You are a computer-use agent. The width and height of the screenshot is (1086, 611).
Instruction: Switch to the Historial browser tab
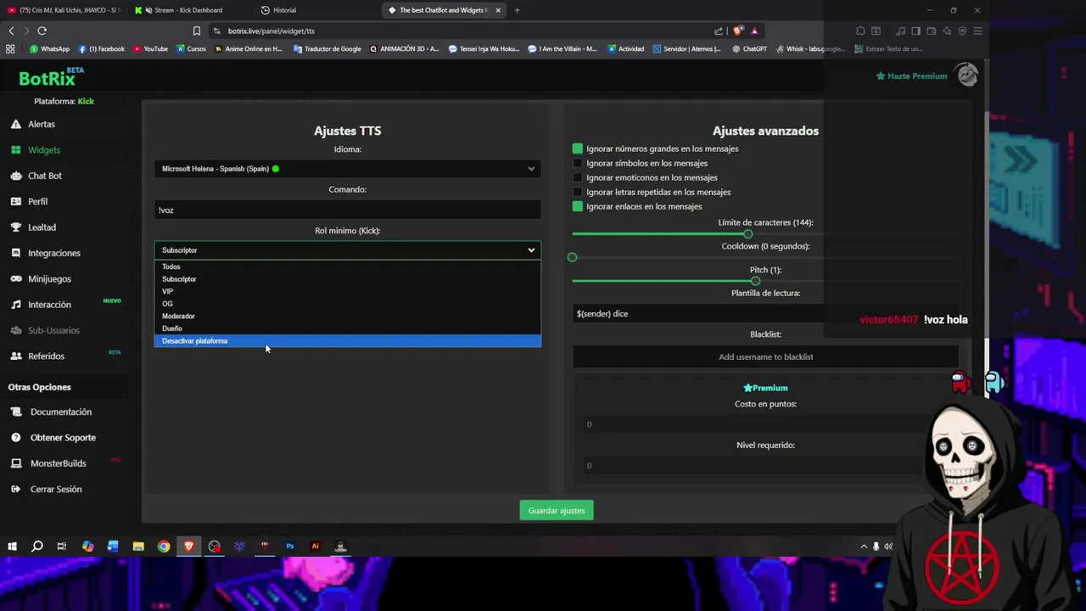point(285,10)
